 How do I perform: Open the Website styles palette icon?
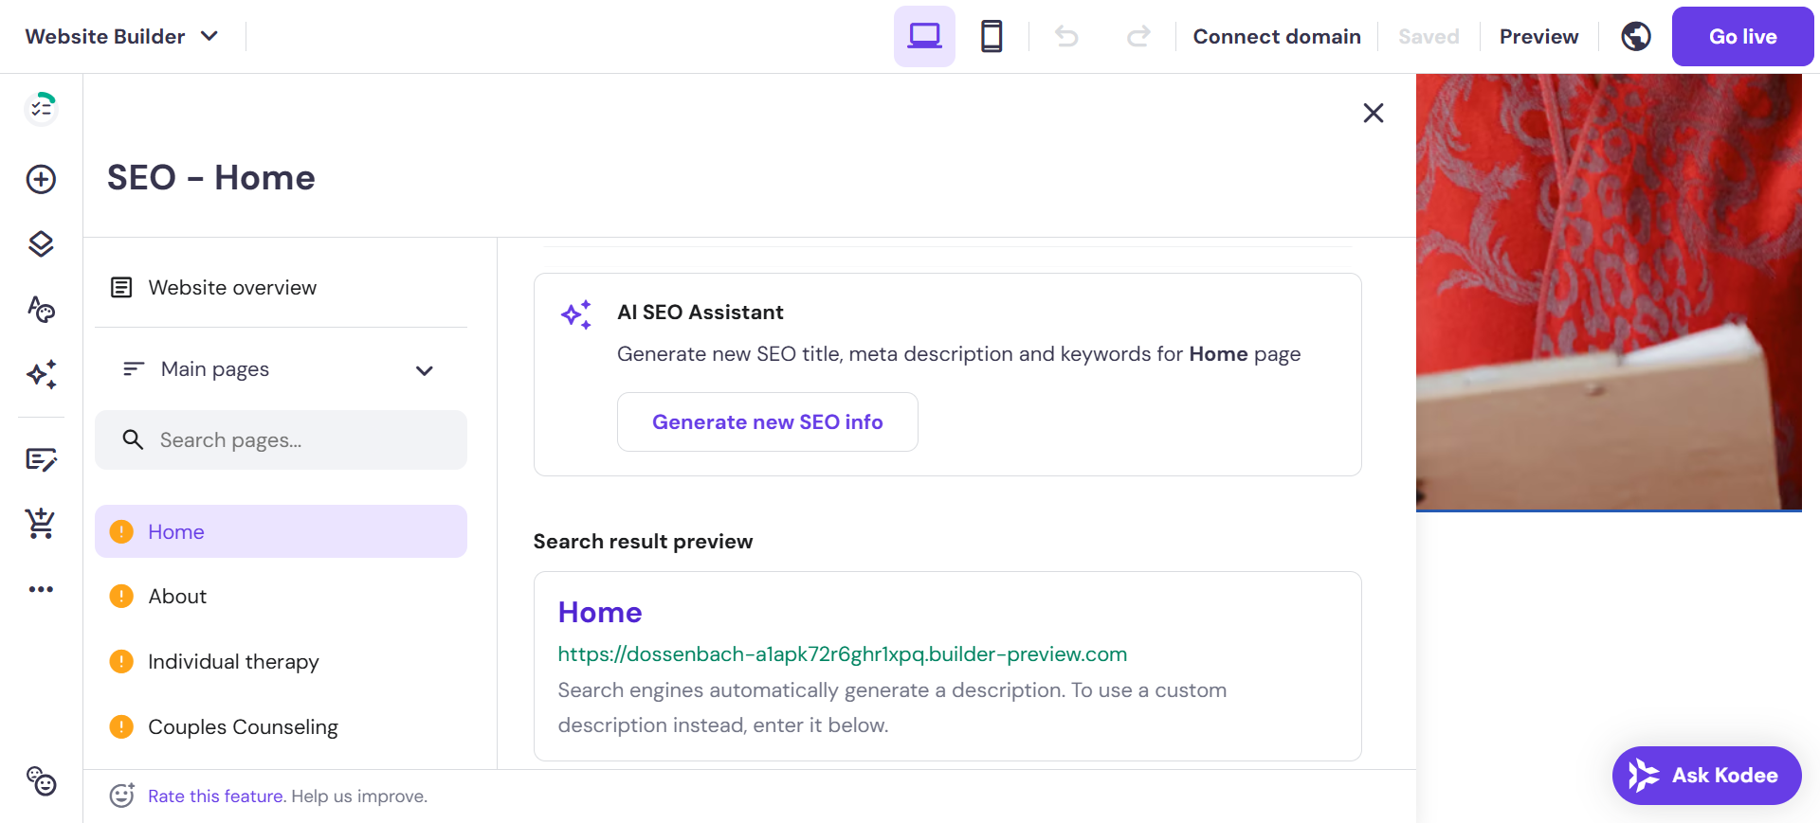point(41,310)
